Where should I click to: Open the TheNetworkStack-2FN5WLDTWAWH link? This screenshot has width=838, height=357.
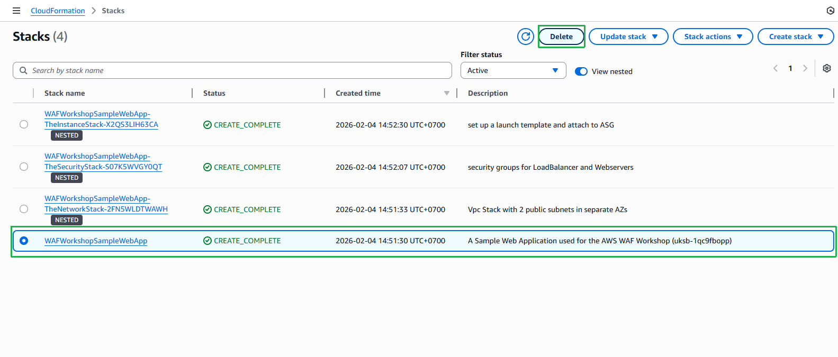pyautogui.click(x=106, y=204)
